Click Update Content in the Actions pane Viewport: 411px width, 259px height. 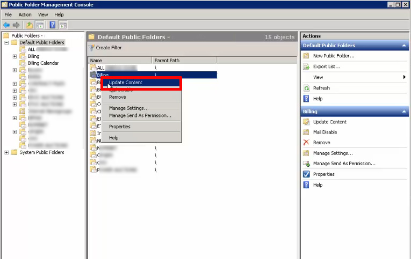[x=330, y=122]
